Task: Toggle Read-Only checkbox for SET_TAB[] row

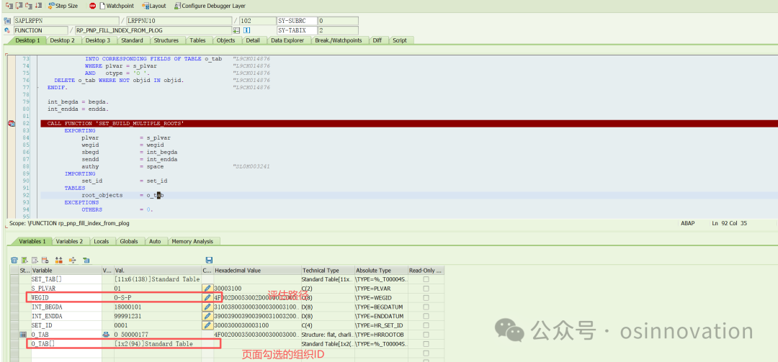Action: click(426, 279)
